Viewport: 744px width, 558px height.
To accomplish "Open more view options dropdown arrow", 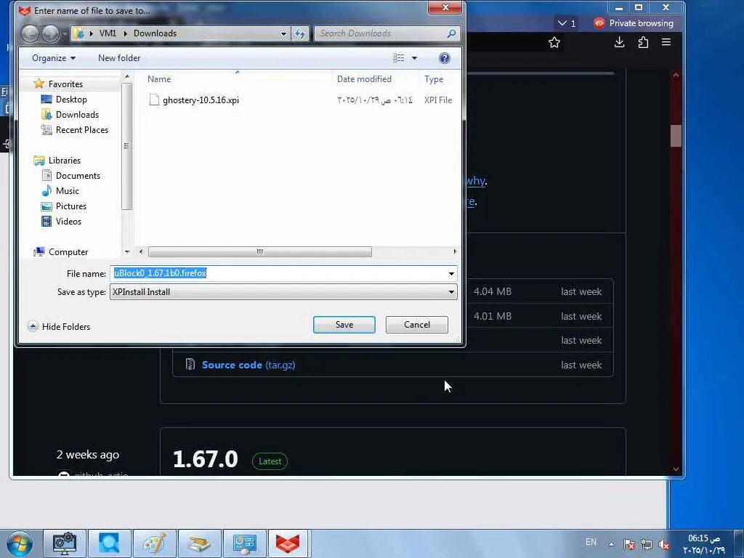I will point(414,58).
